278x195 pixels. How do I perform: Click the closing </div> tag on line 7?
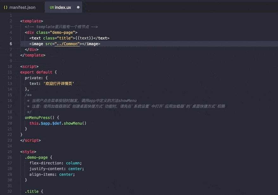(32, 50)
